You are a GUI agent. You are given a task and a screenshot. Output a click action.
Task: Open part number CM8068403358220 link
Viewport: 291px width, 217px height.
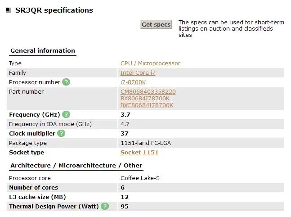(x=148, y=92)
